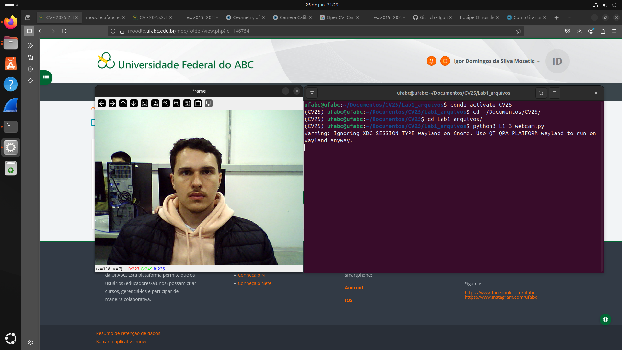The width and height of the screenshot is (622, 350).
Task: Open the green accessibility button at page bottom
Action: click(x=605, y=320)
